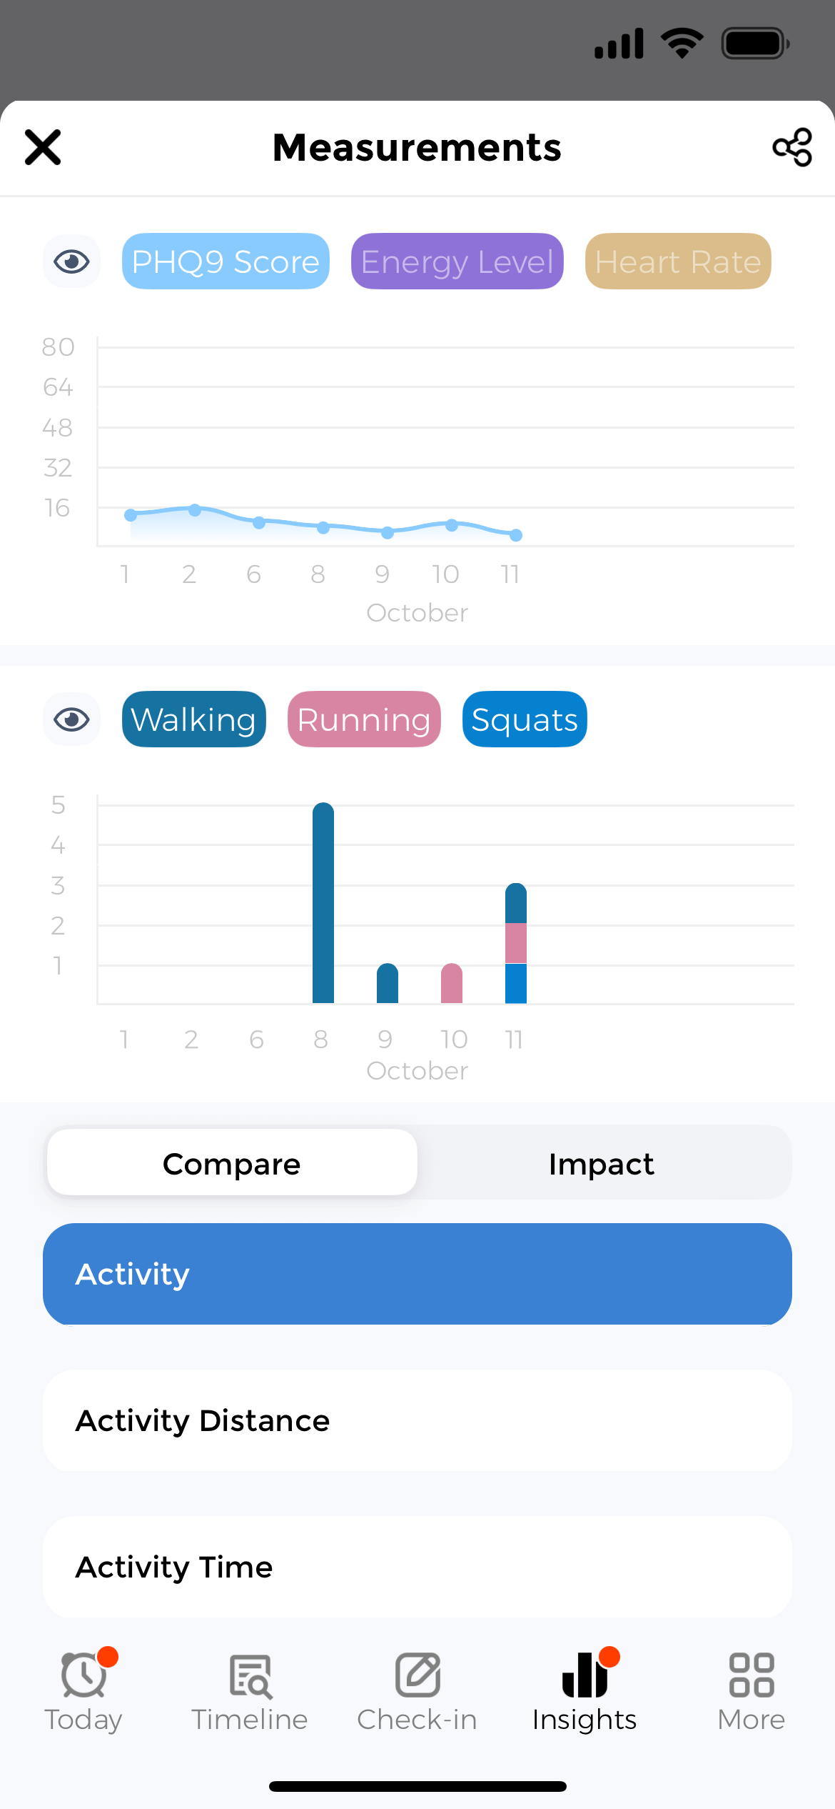Open Activity Time
The image size is (835, 1809).
[417, 1567]
